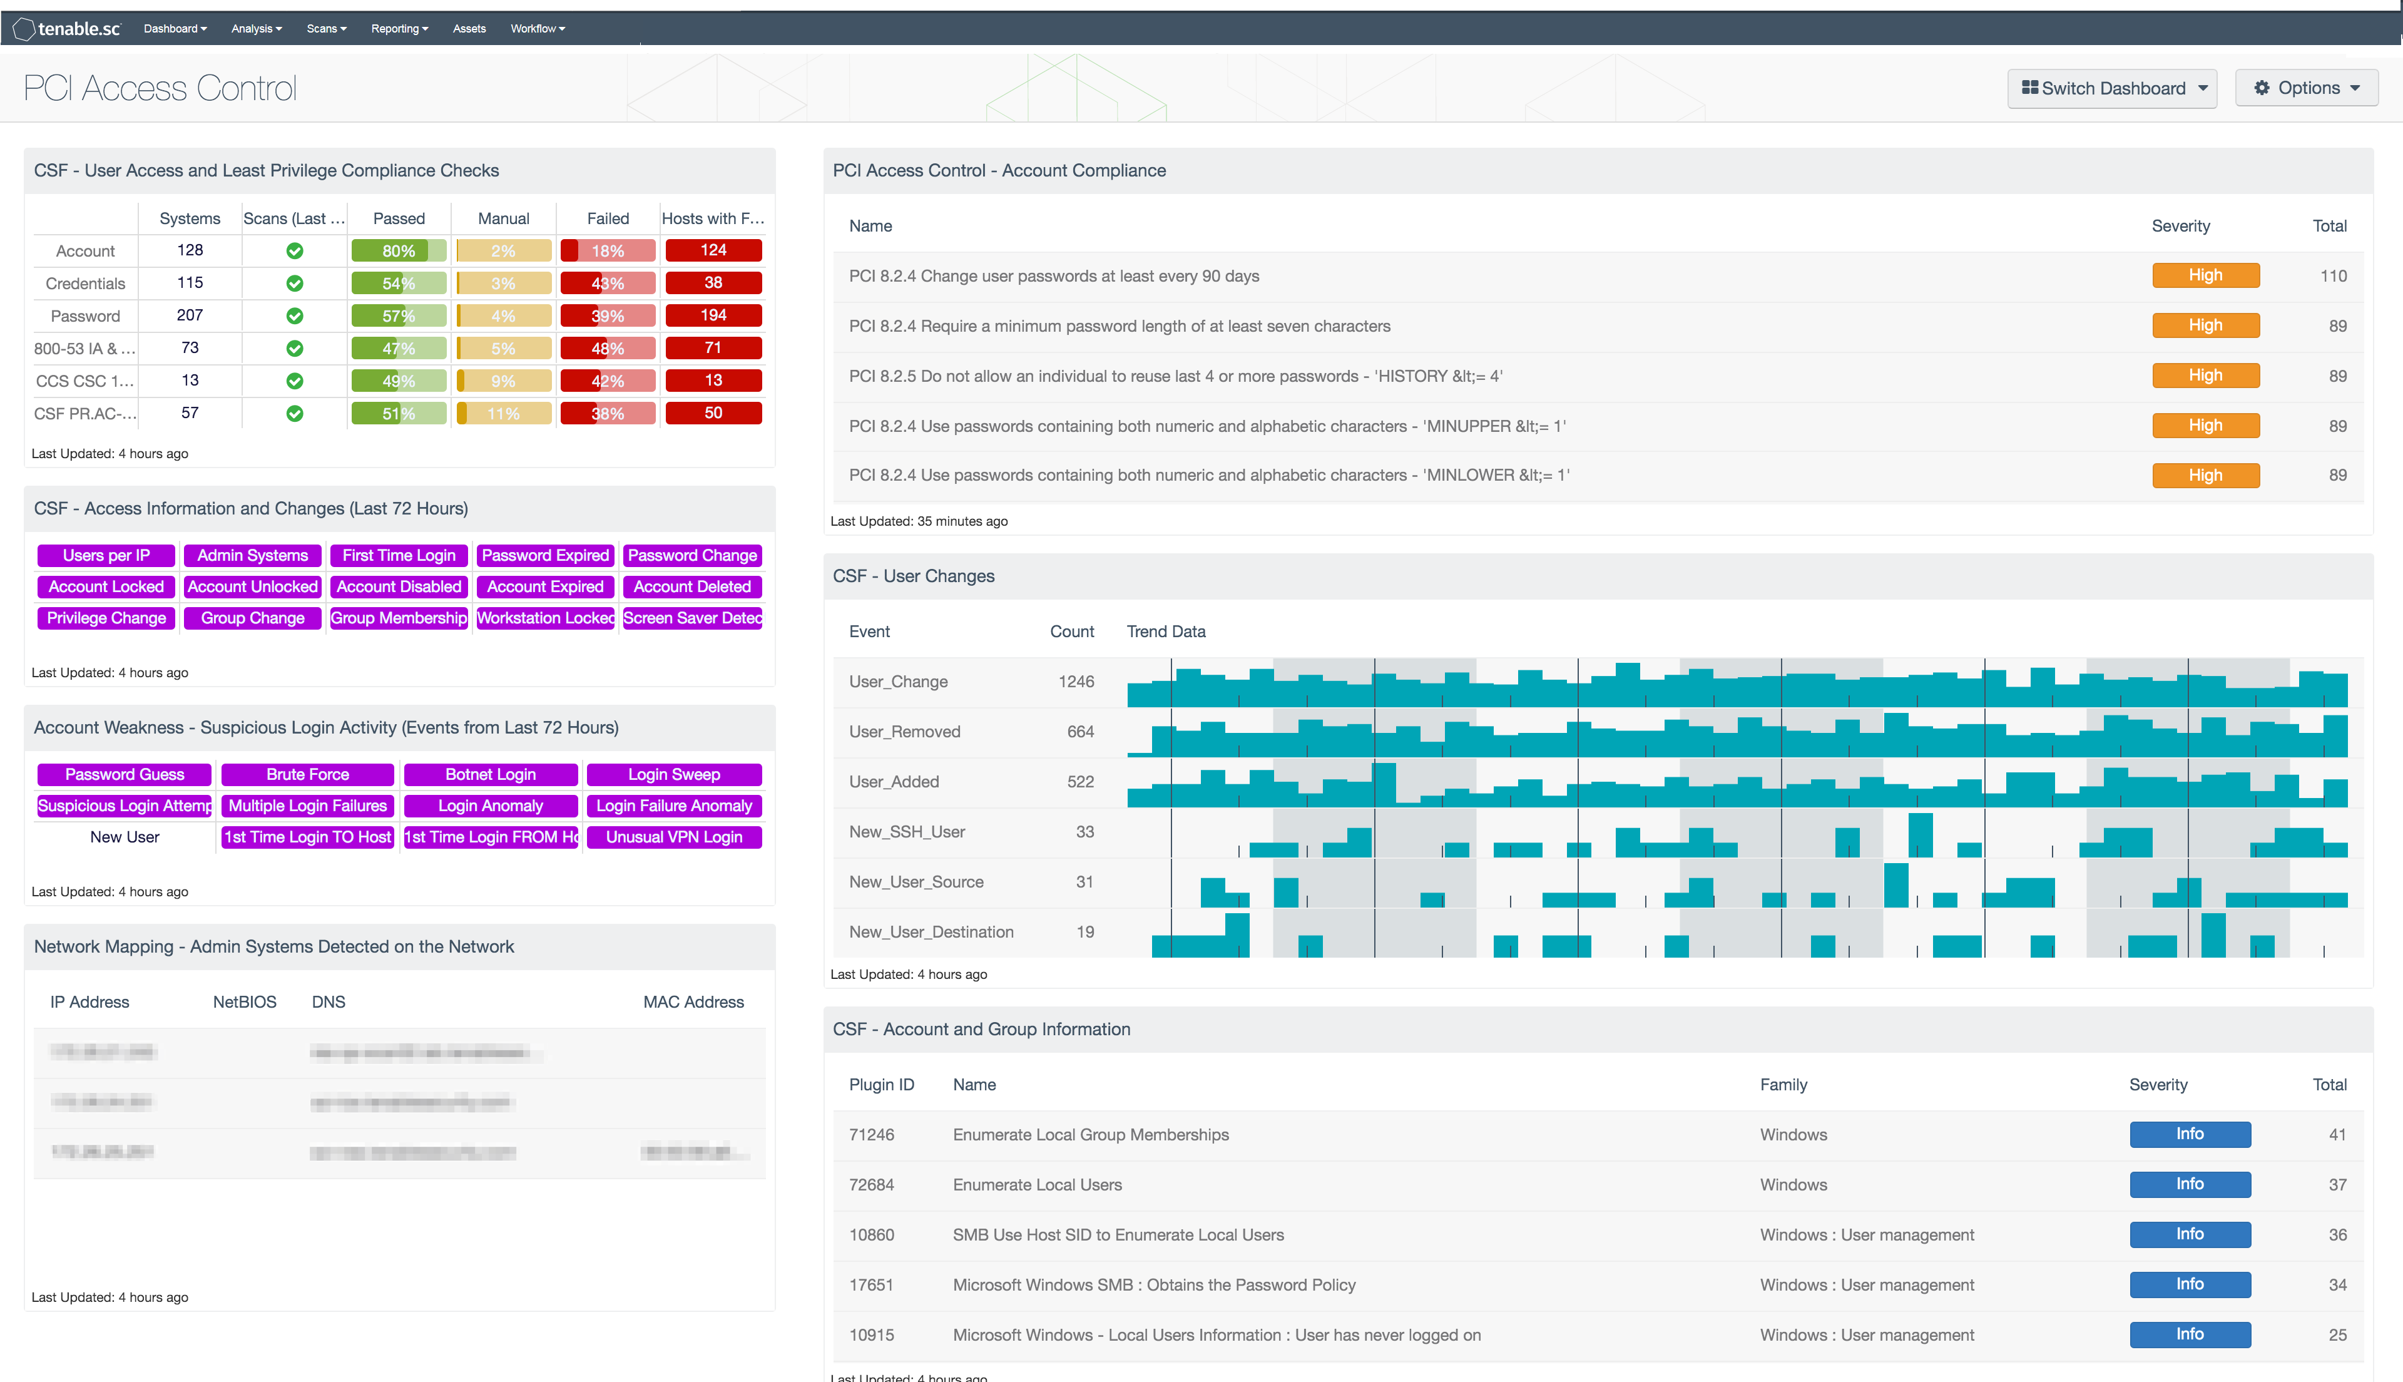Click the CSF PR.AC row 11% Manual bar
2403x1382 pixels.
point(504,413)
